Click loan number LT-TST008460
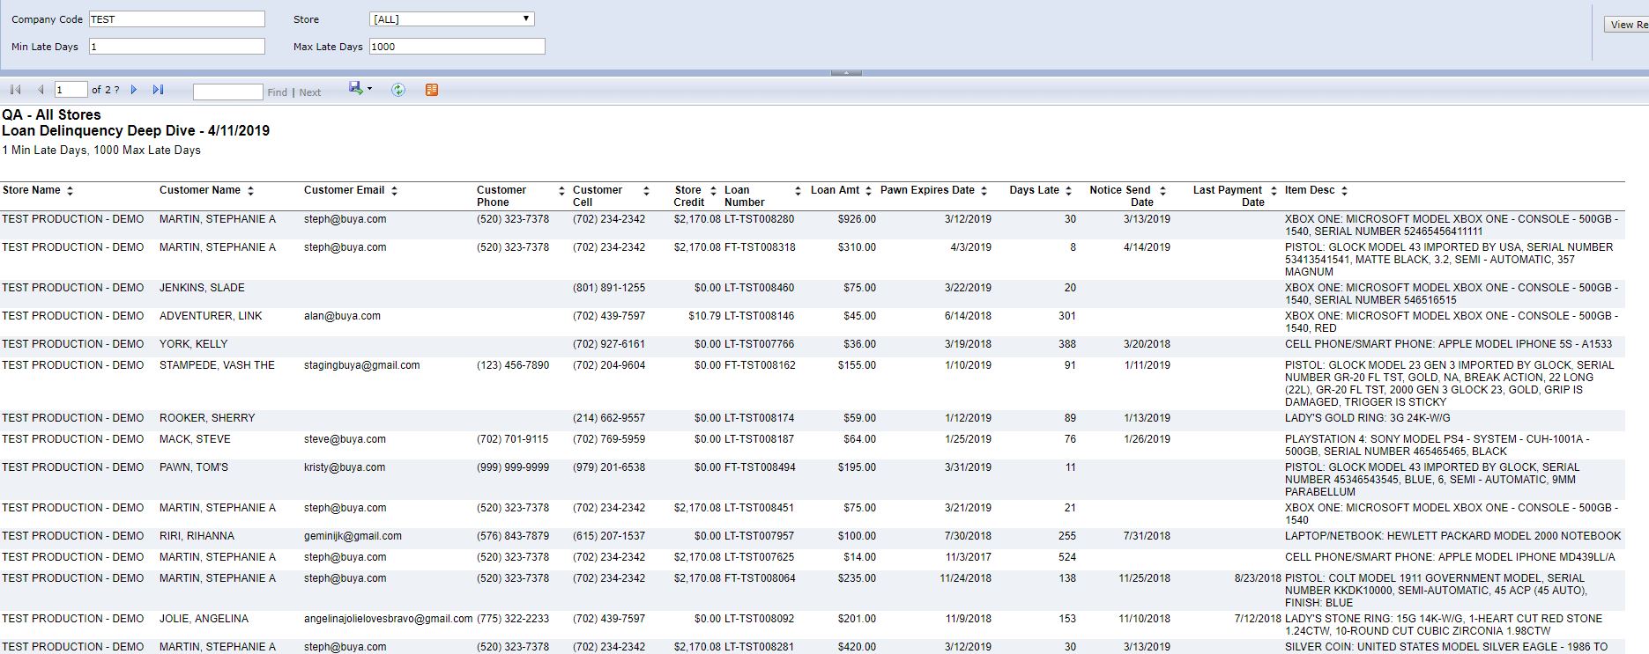This screenshot has height=654, width=1649. (x=759, y=288)
